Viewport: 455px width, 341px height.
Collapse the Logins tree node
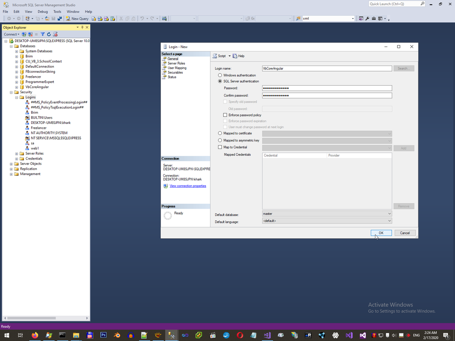16,97
